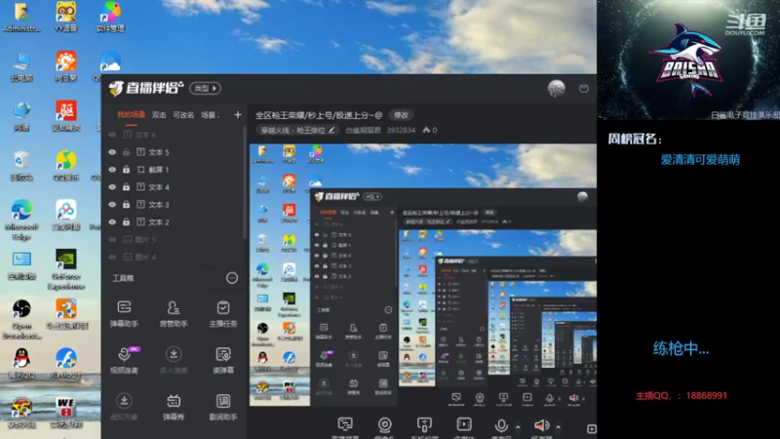Open the Administrator folder on the desktop
Image resolution: width=780 pixels, height=439 pixels.
coord(21,17)
